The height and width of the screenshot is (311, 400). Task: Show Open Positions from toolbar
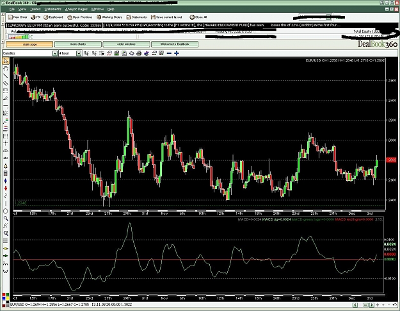79,17
